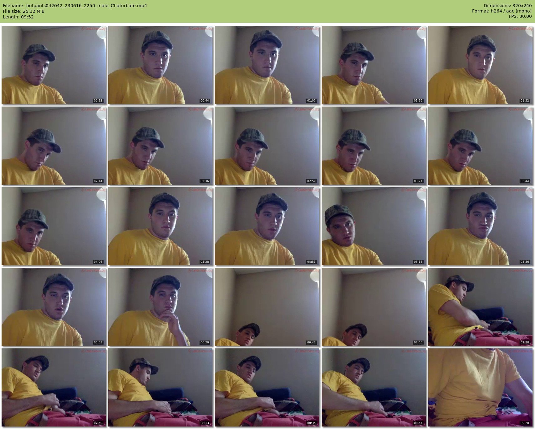This screenshot has height=429, width=535.
Task: Open the thumbnail at 01:07
Action: click(x=267, y=65)
